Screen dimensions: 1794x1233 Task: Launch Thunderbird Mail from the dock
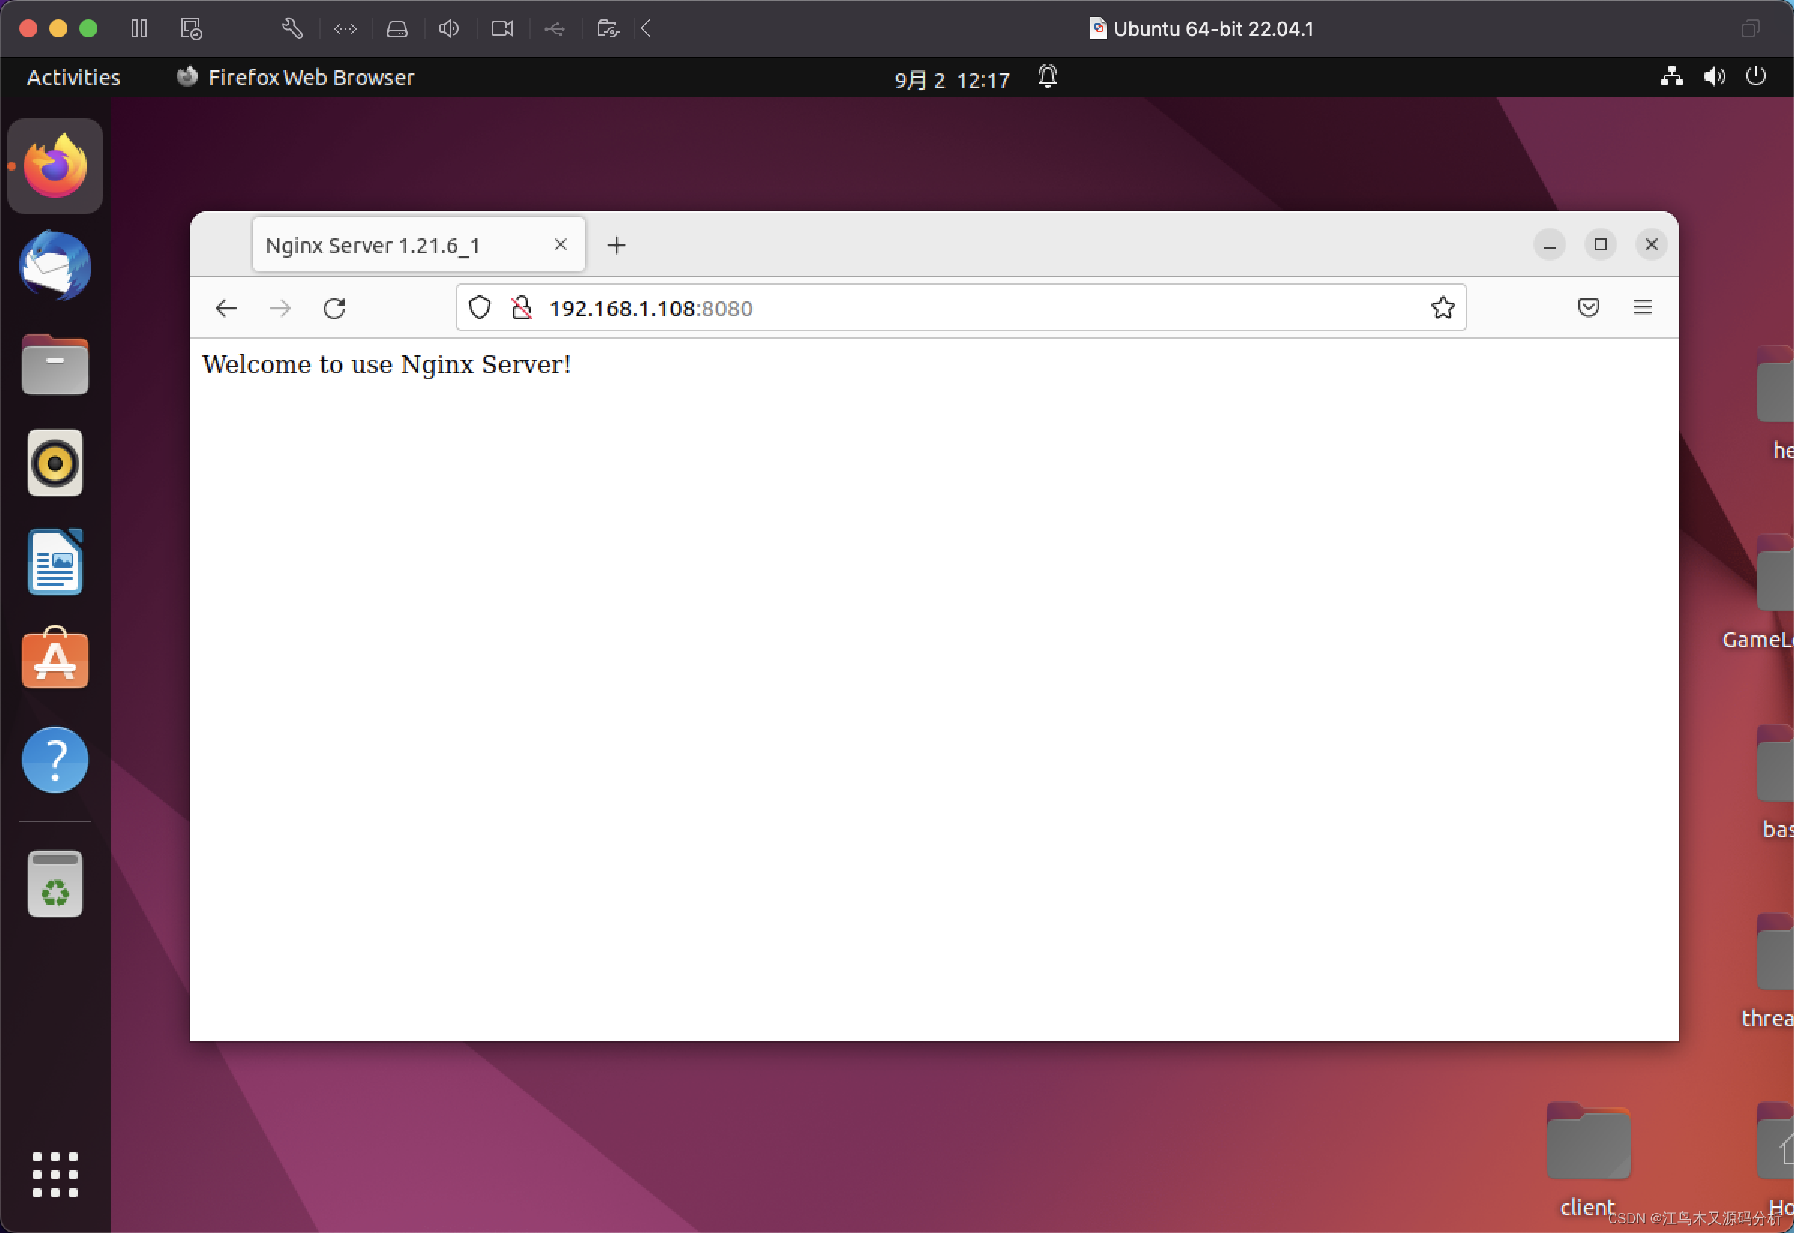click(55, 266)
